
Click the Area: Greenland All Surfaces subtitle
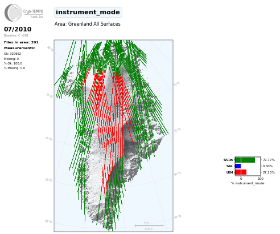point(88,24)
